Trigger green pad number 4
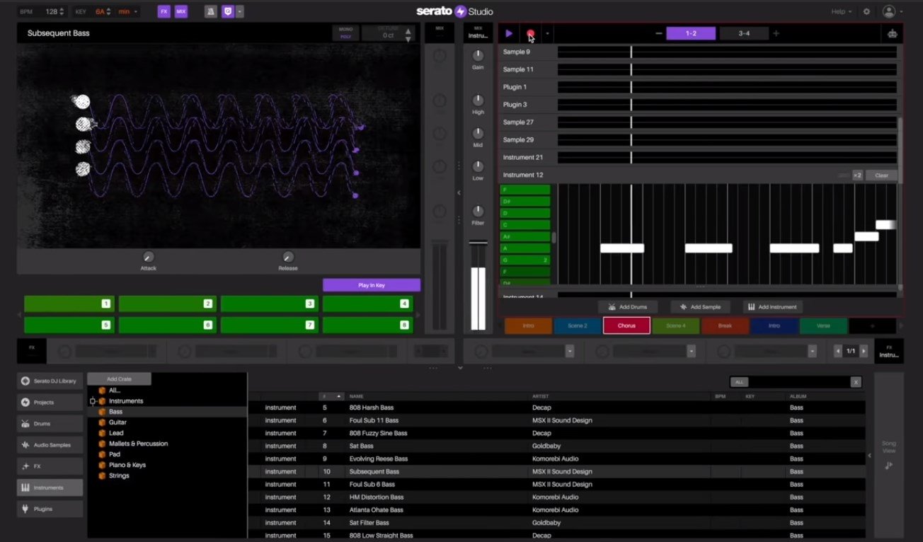The image size is (923, 542). tap(368, 304)
